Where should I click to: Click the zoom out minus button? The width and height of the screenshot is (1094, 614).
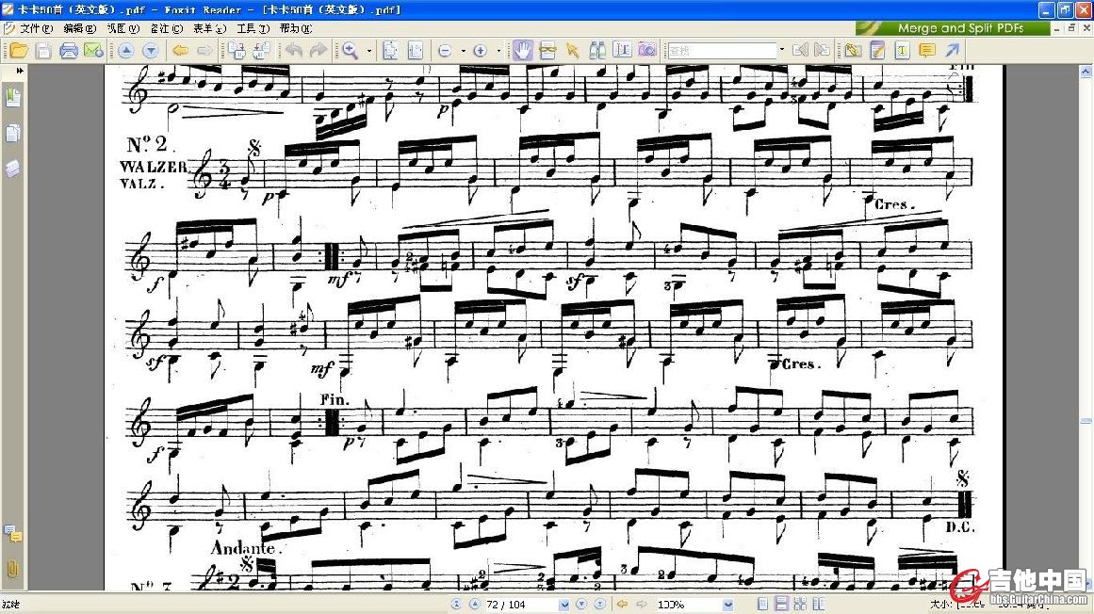coord(445,50)
